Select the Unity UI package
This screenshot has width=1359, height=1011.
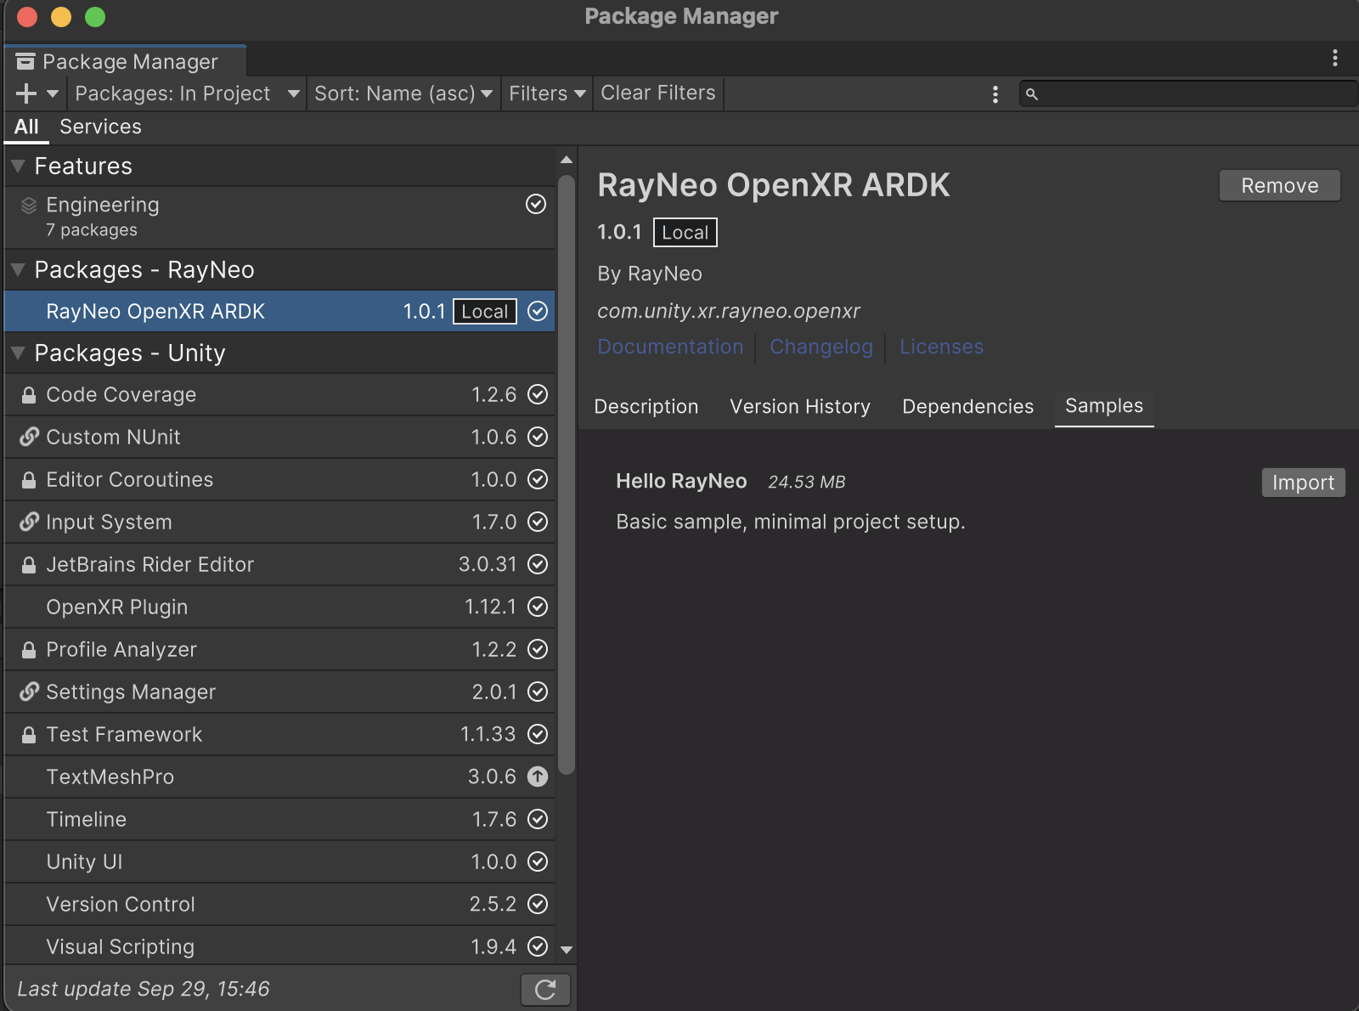click(x=279, y=861)
